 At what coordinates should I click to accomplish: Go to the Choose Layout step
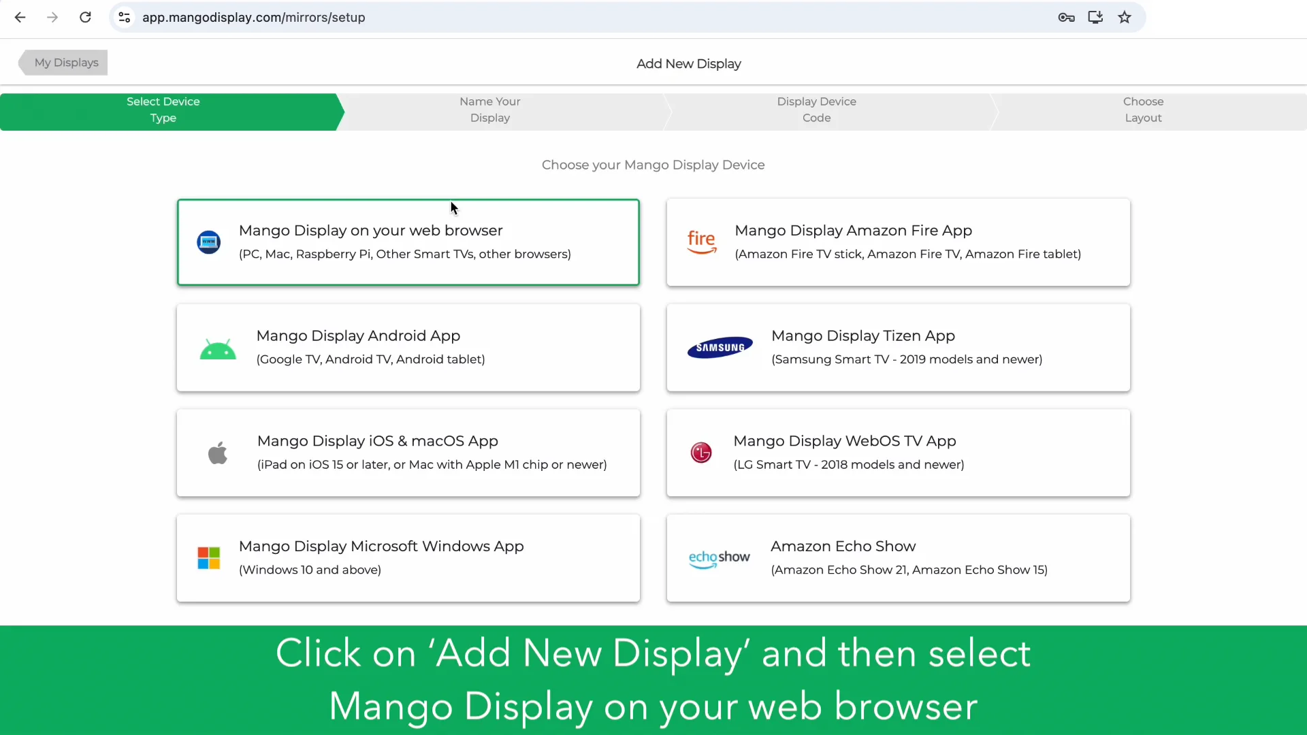[x=1143, y=110]
